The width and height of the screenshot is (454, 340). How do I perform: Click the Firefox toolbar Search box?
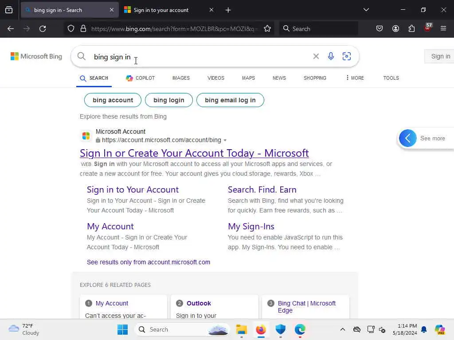(318, 29)
